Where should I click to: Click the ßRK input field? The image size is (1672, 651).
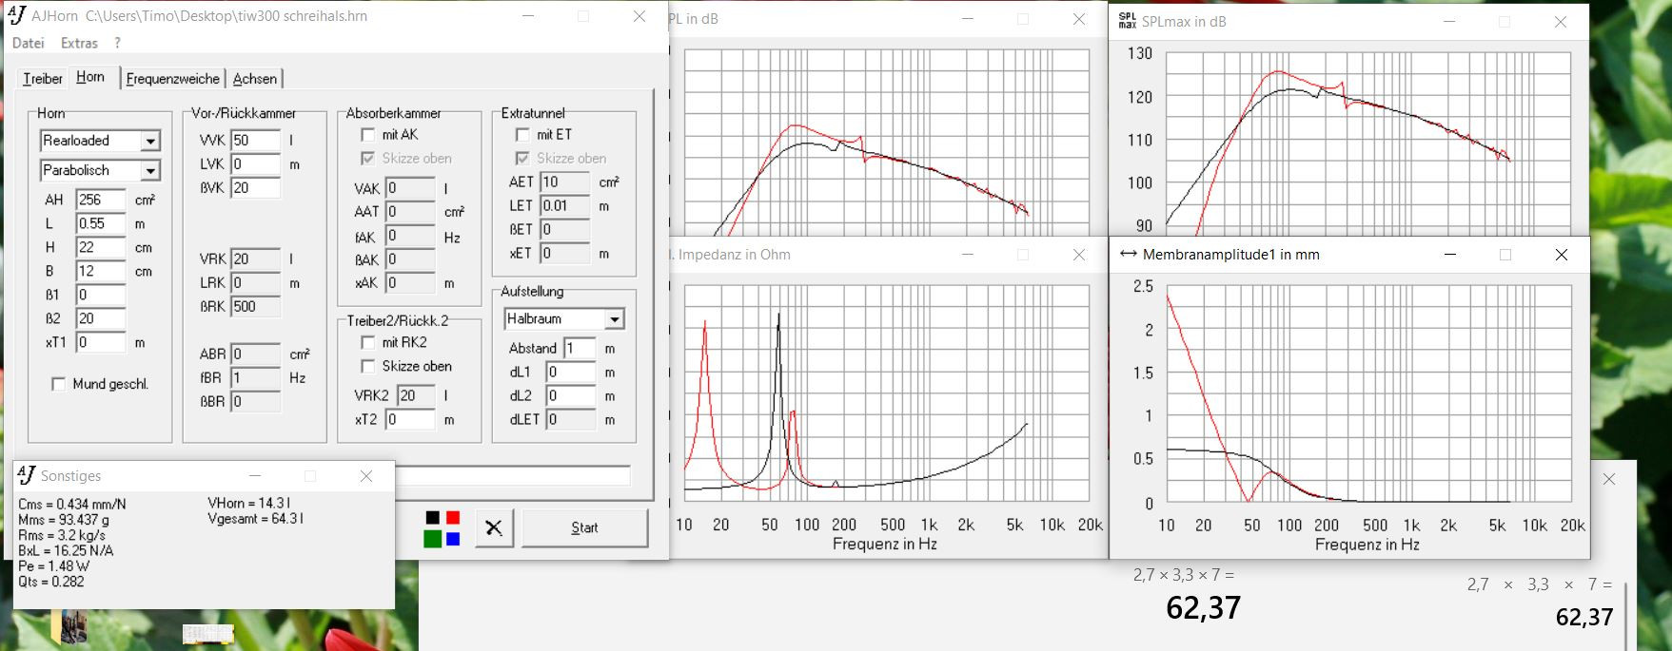[255, 306]
